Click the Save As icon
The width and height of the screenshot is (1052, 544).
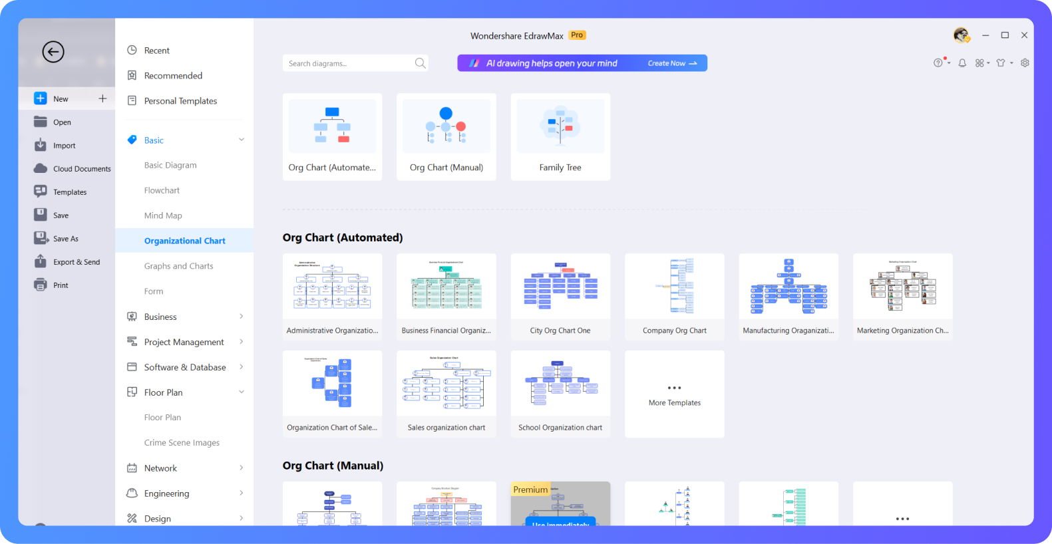click(x=41, y=238)
